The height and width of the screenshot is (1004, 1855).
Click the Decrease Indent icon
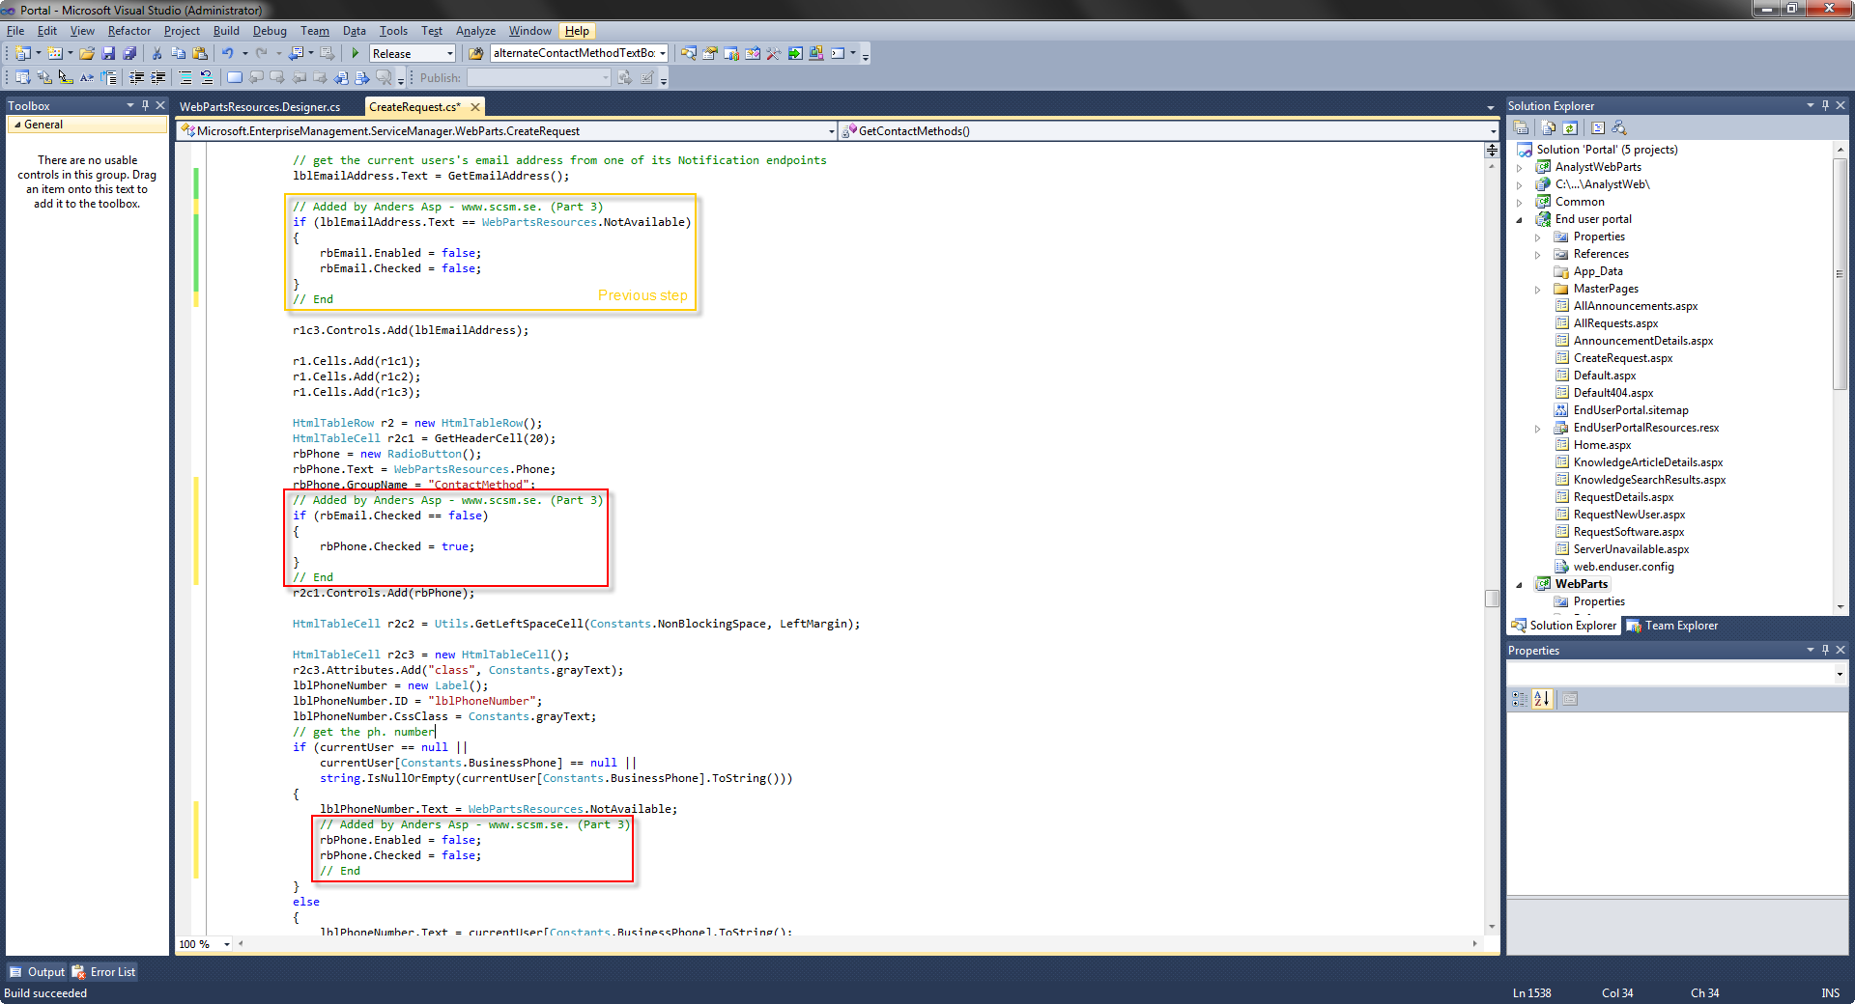[x=137, y=77]
